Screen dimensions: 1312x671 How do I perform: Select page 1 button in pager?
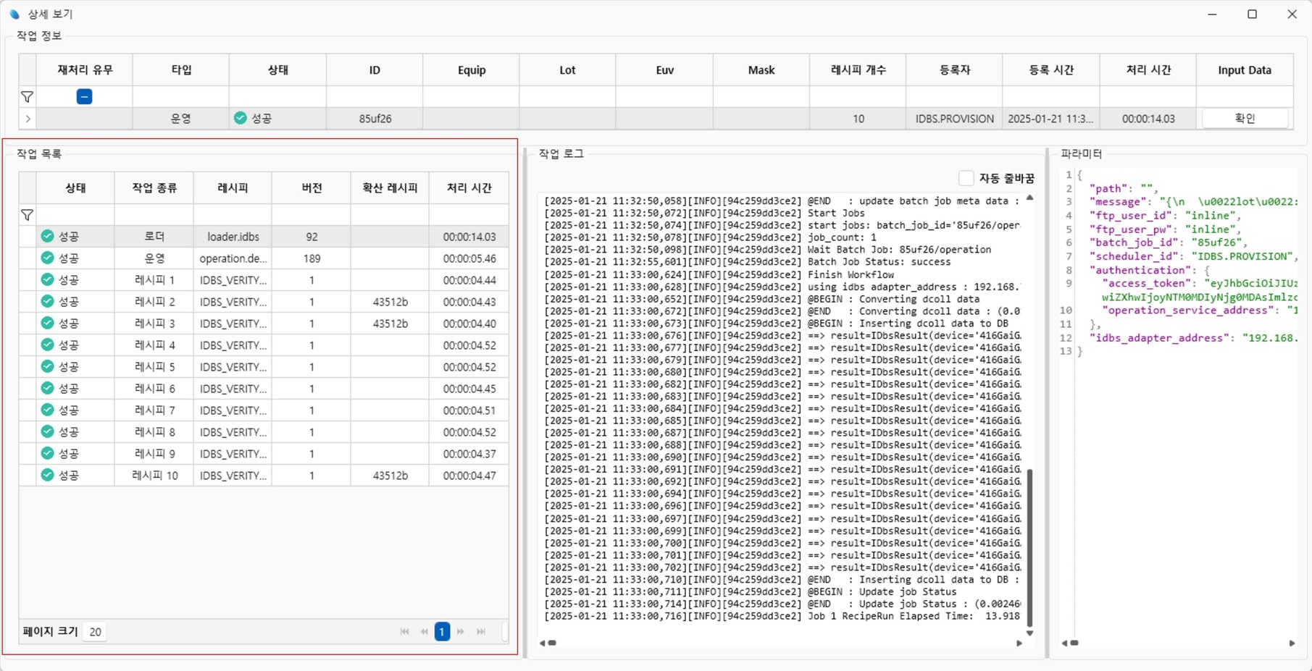pos(442,632)
